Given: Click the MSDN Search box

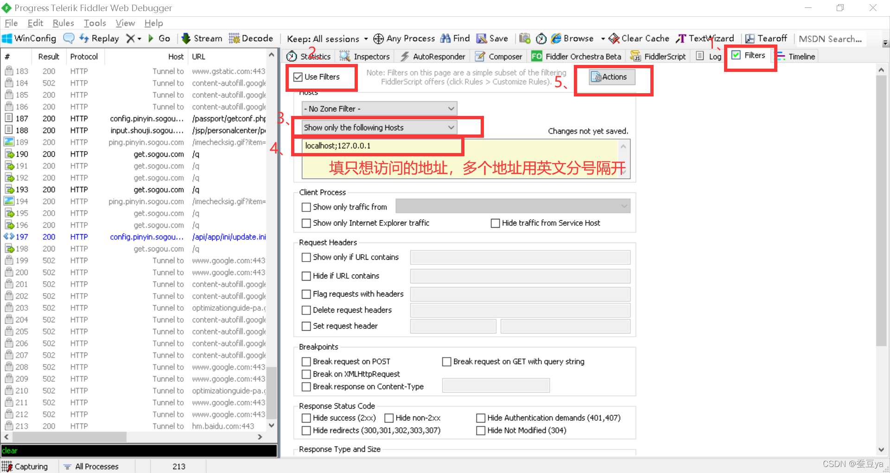Looking at the screenshot, I should [830, 39].
